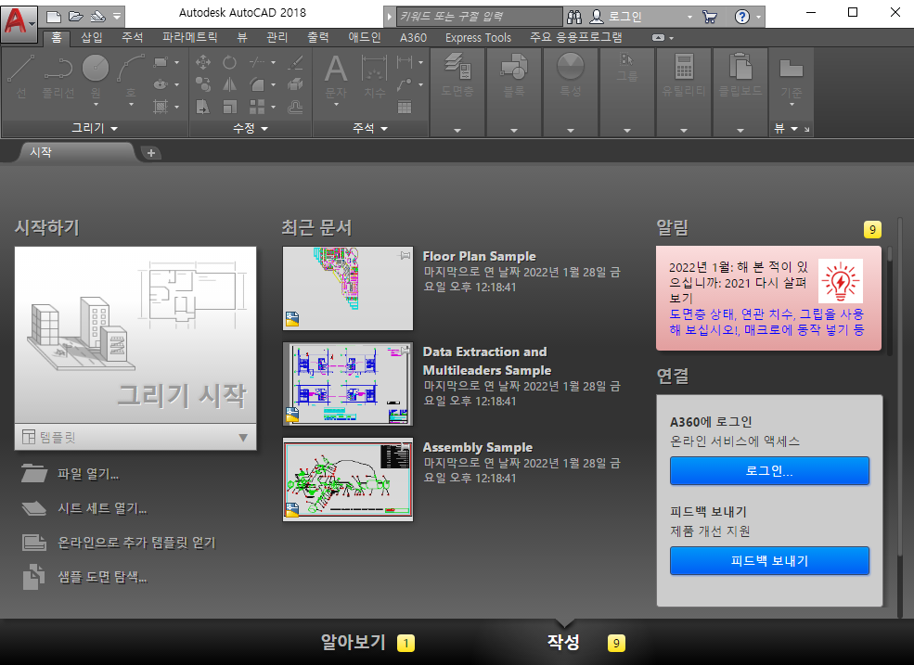This screenshot has height=665, width=914.
Task: Open the 도면층 (Layers) panel
Action: [x=457, y=92]
